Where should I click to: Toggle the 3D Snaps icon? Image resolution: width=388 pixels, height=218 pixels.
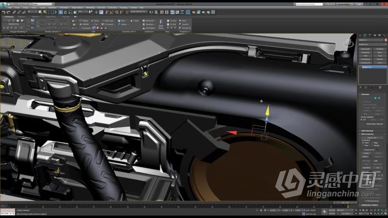pyautogui.click(x=106, y=12)
